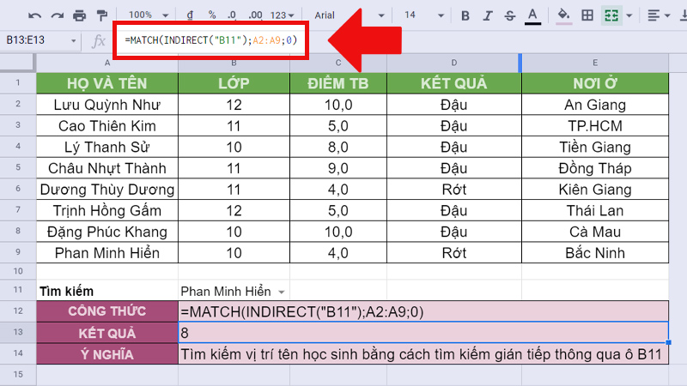Screen dimensions: 687x386
Task: Redo the last action
Action: point(57,15)
